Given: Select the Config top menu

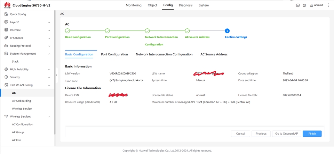Looking at the screenshot, I should pyautogui.click(x=168, y=5).
